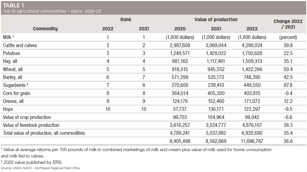
Task: Select the 11,696,787 total value cell
Action: [252, 141]
